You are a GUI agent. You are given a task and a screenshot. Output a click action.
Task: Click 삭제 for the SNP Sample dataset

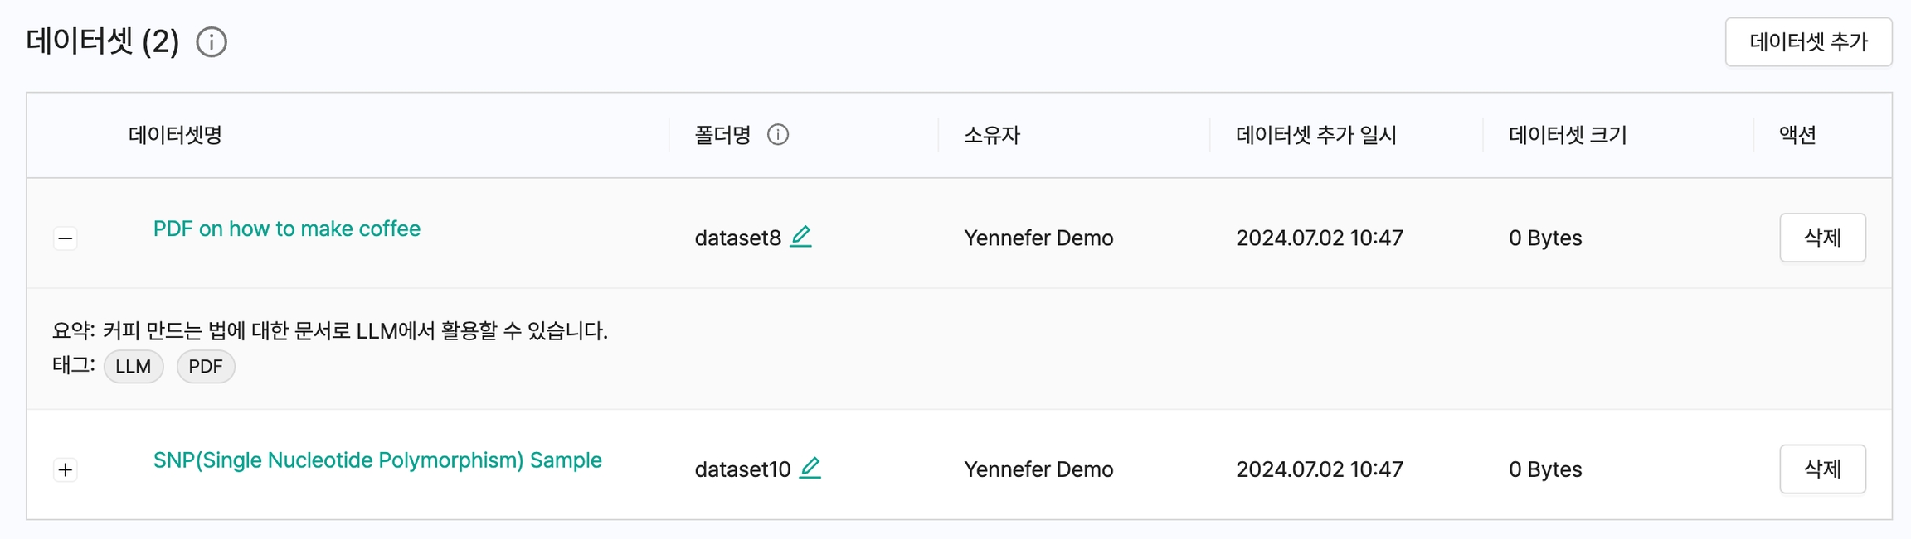point(1821,469)
